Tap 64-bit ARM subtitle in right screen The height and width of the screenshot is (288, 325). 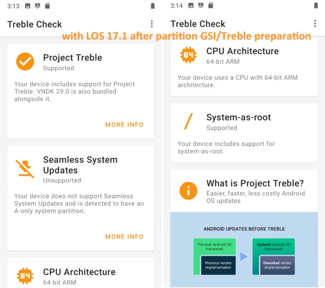coord(223,61)
